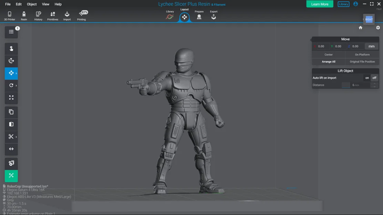Screen dimensions: 383x215
Task: Open the user account icon
Action: [x=356, y=4]
